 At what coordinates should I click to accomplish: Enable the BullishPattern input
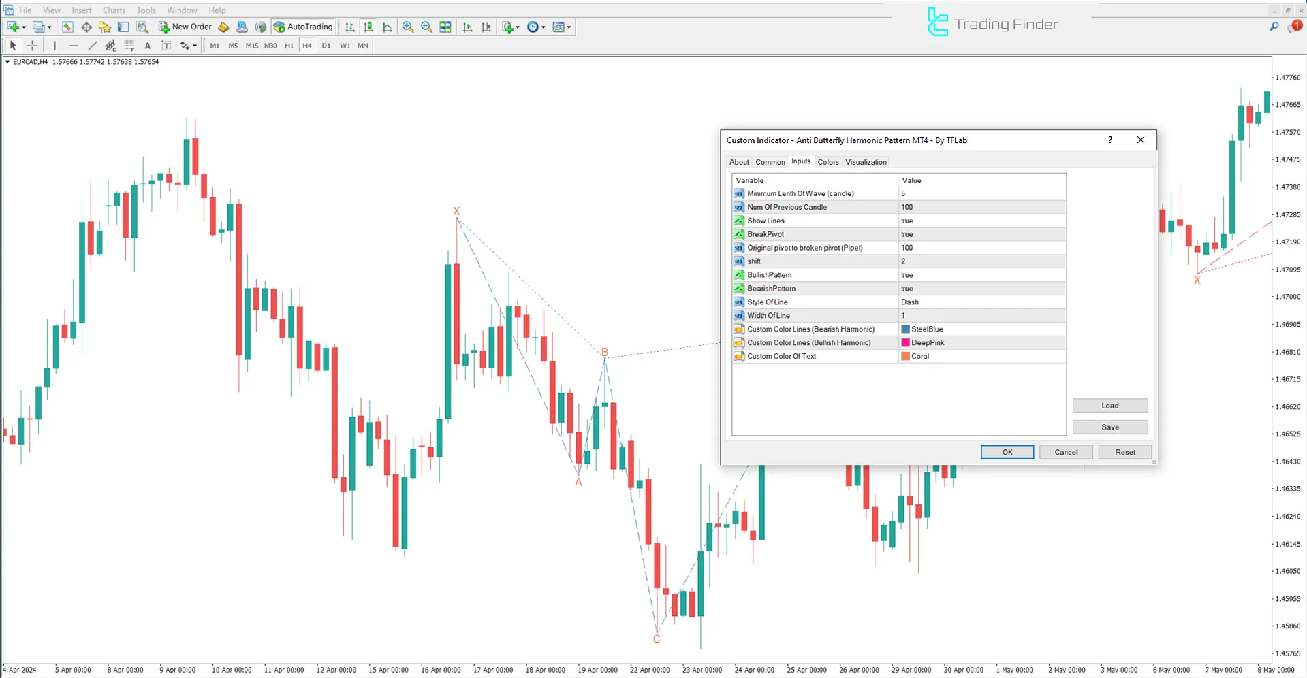tap(981, 274)
